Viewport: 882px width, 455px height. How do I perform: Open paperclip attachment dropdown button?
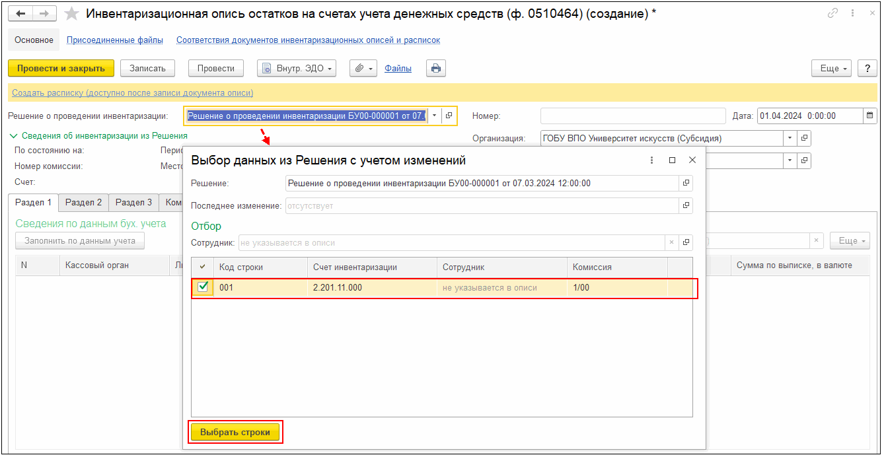[363, 68]
